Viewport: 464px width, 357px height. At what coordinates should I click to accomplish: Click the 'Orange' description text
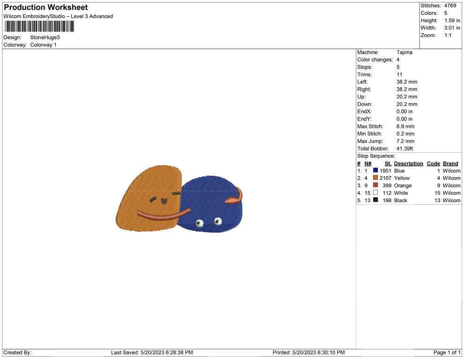[403, 186]
